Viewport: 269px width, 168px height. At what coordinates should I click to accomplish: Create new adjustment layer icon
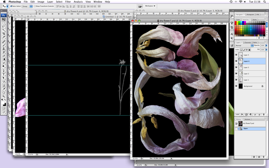coord(251,114)
